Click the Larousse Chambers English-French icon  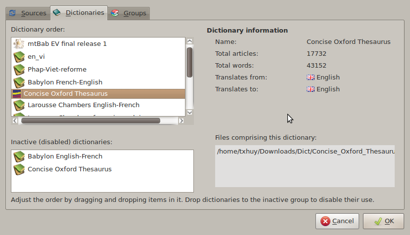point(19,105)
